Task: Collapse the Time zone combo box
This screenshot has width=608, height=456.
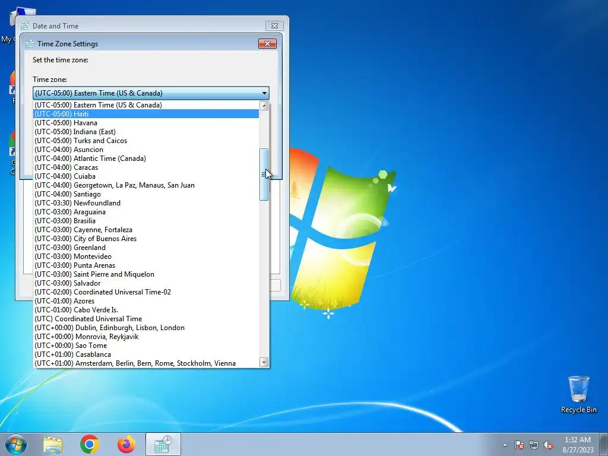Action: click(264, 93)
